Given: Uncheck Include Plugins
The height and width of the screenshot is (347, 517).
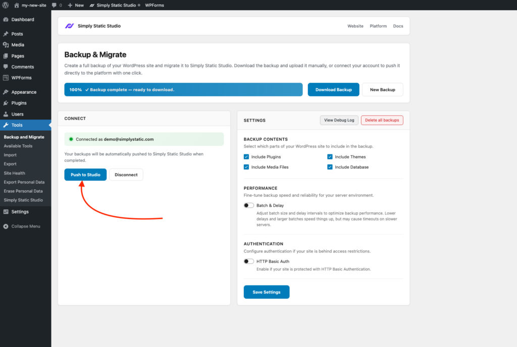Looking at the screenshot, I should click(246, 156).
